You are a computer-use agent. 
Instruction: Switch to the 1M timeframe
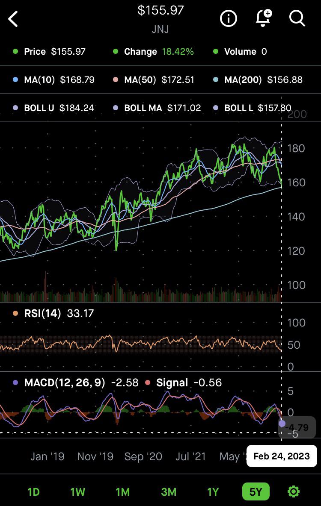pyautogui.click(x=123, y=492)
